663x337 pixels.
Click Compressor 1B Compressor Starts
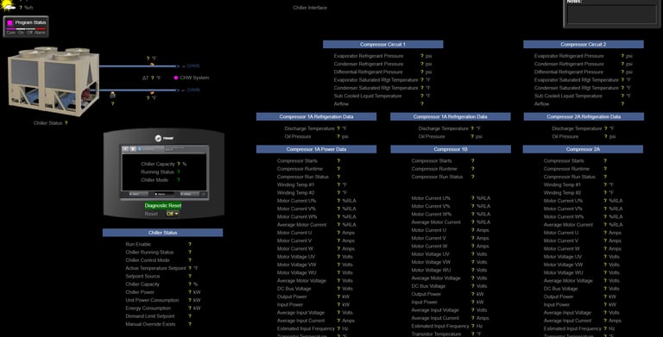443,161
